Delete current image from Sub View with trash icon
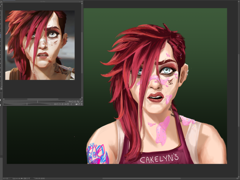This screenshot has width=240, height=180. tap(82, 104)
